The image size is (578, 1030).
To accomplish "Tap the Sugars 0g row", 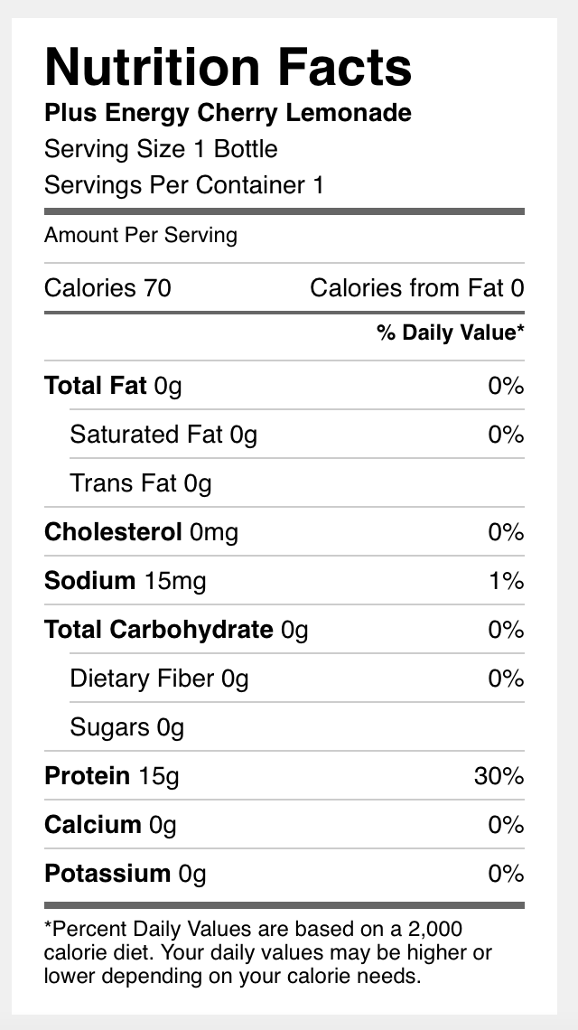I will [x=127, y=727].
